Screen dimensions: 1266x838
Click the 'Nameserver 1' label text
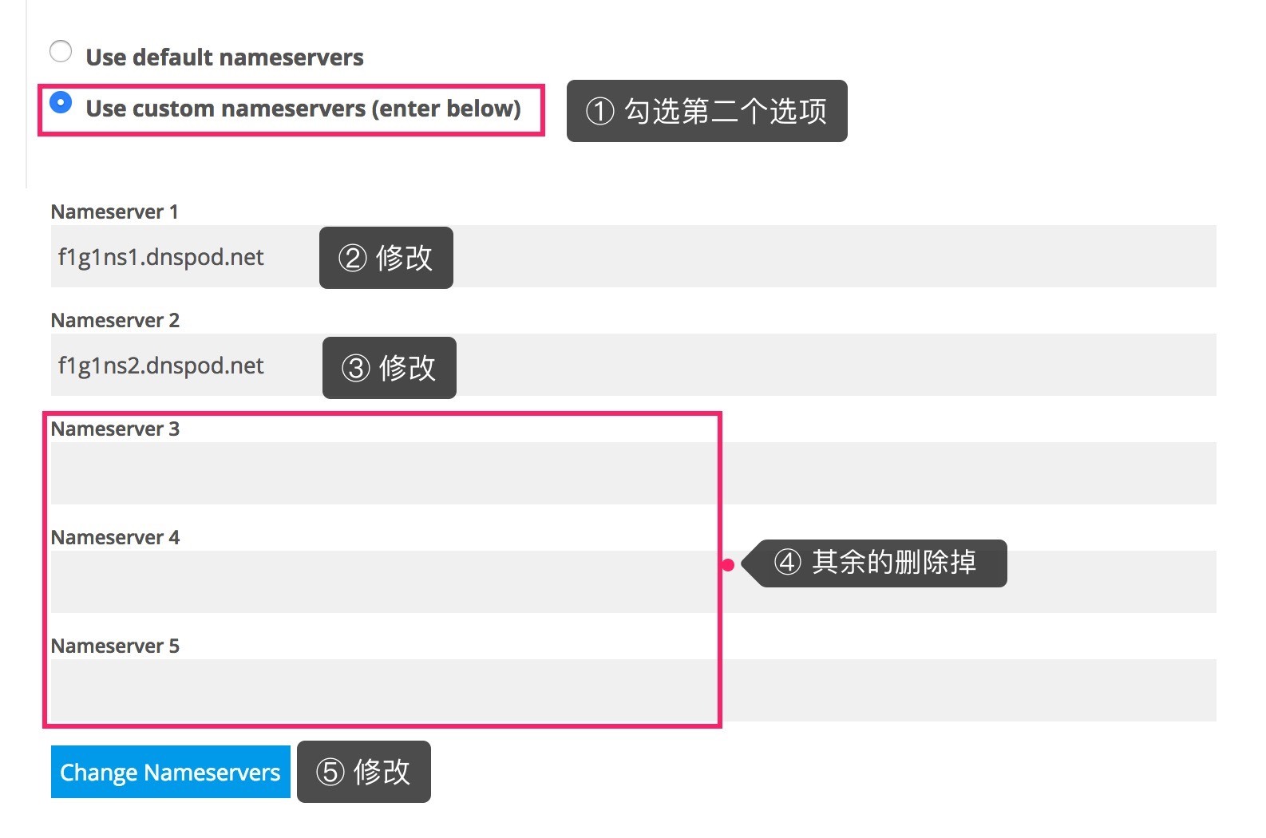pyautogui.click(x=115, y=211)
